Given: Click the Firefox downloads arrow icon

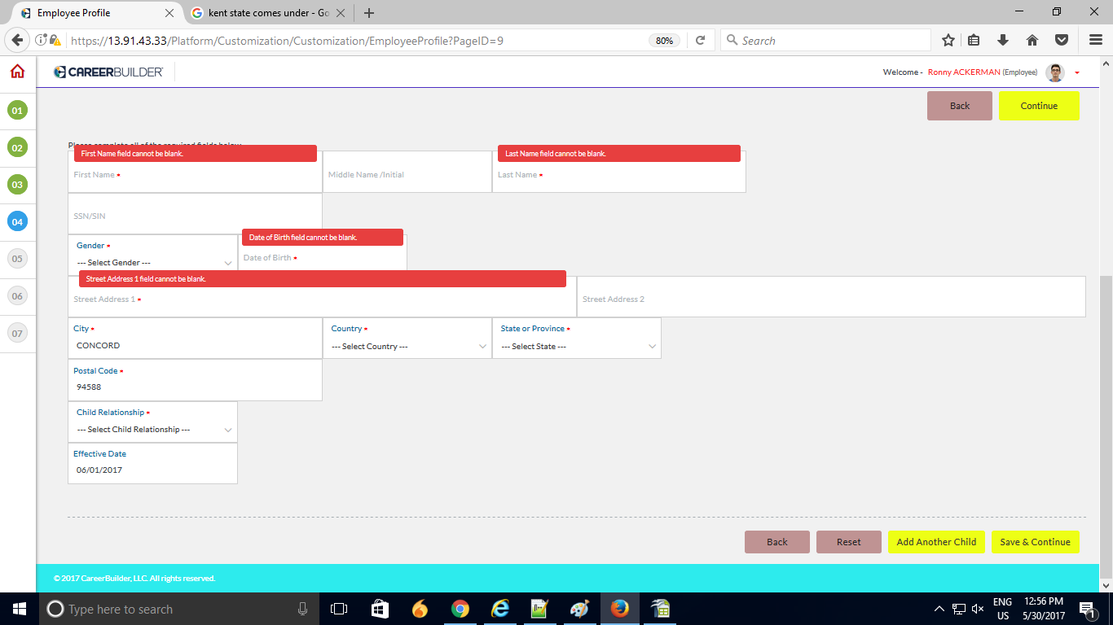Looking at the screenshot, I should pyautogui.click(x=1003, y=40).
